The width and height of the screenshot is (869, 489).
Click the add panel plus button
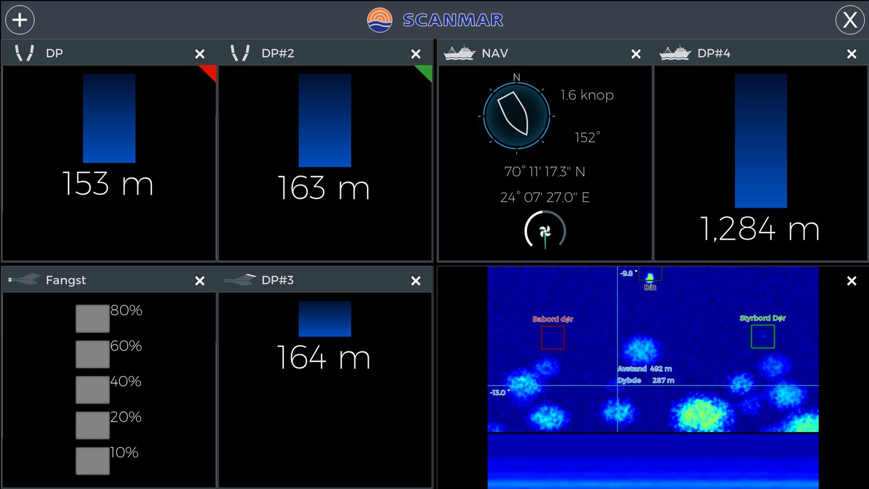point(20,20)
